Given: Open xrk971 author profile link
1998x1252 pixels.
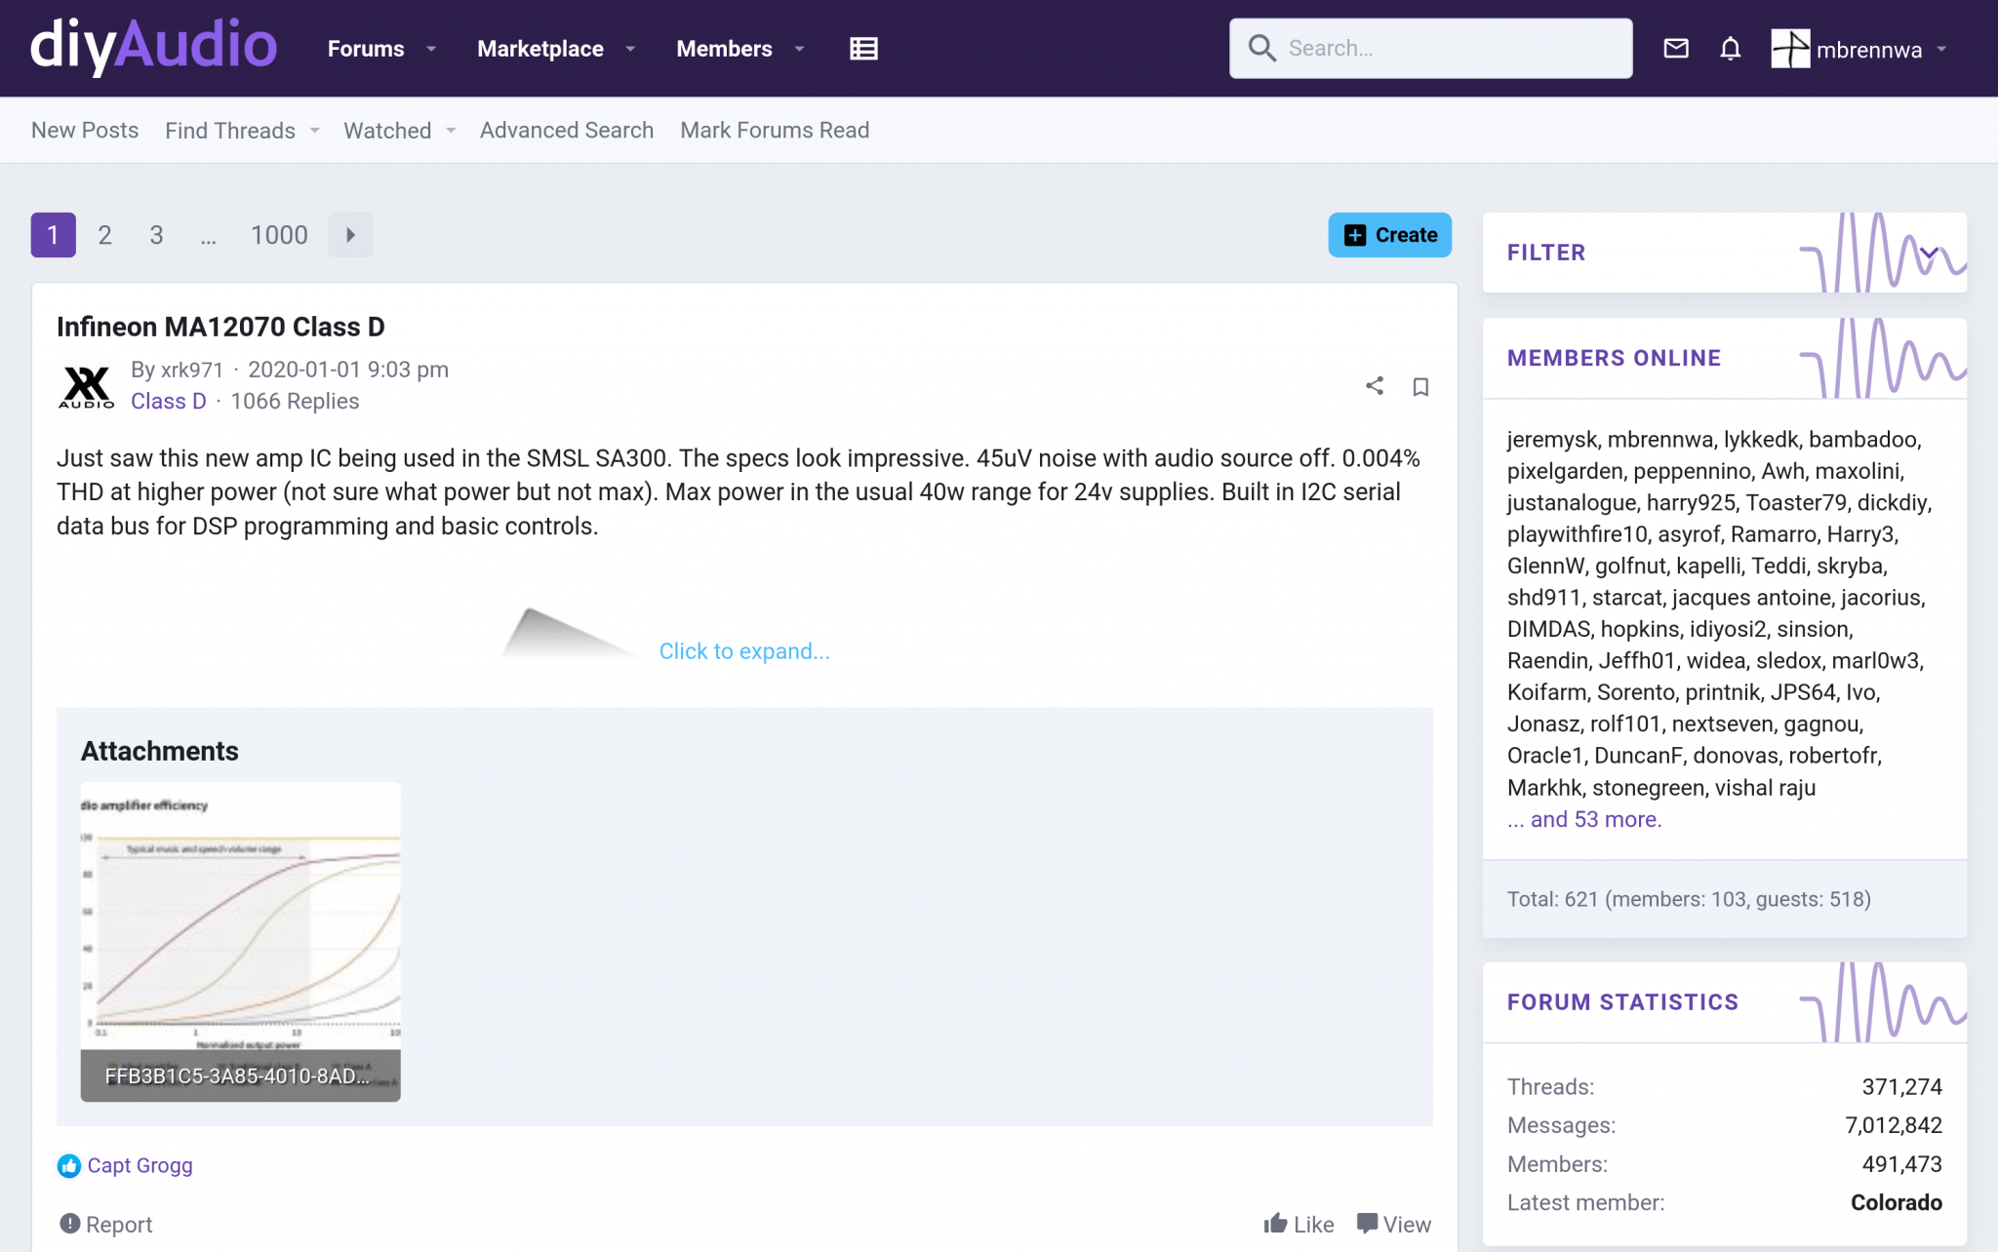Looking at the screenshot, I should coord(192,370).
